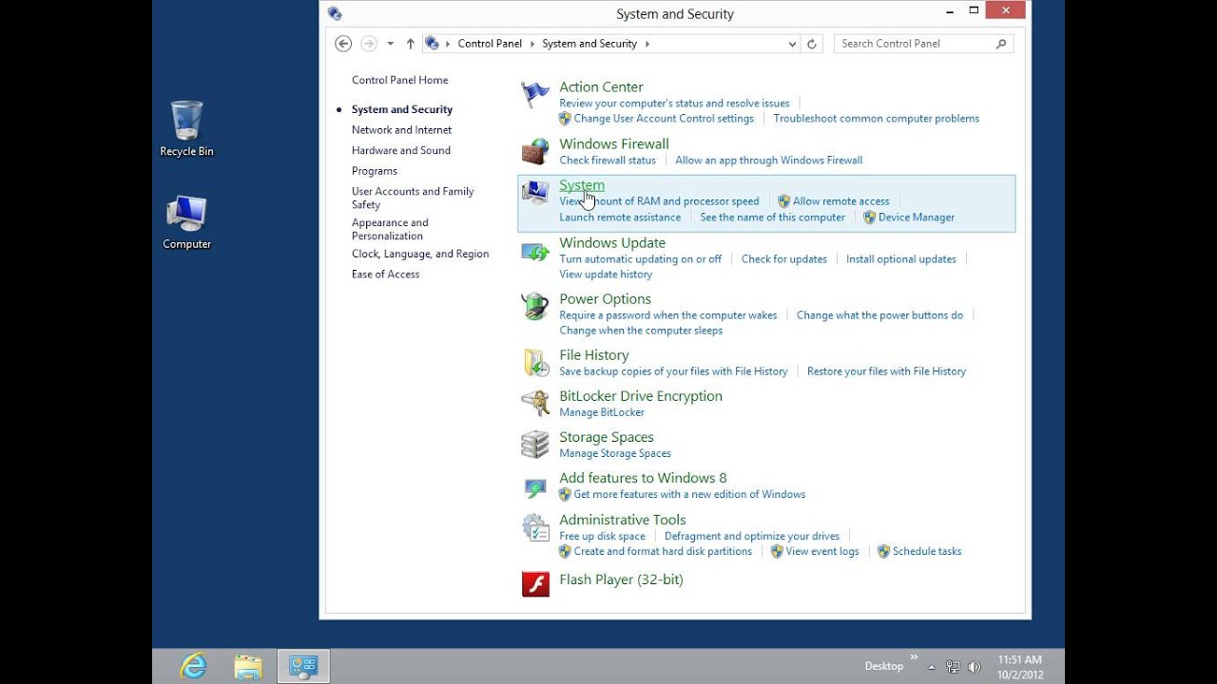
Task: Open the Flash Player red icon
Action: pyautogui.click(x=535, y=583)
